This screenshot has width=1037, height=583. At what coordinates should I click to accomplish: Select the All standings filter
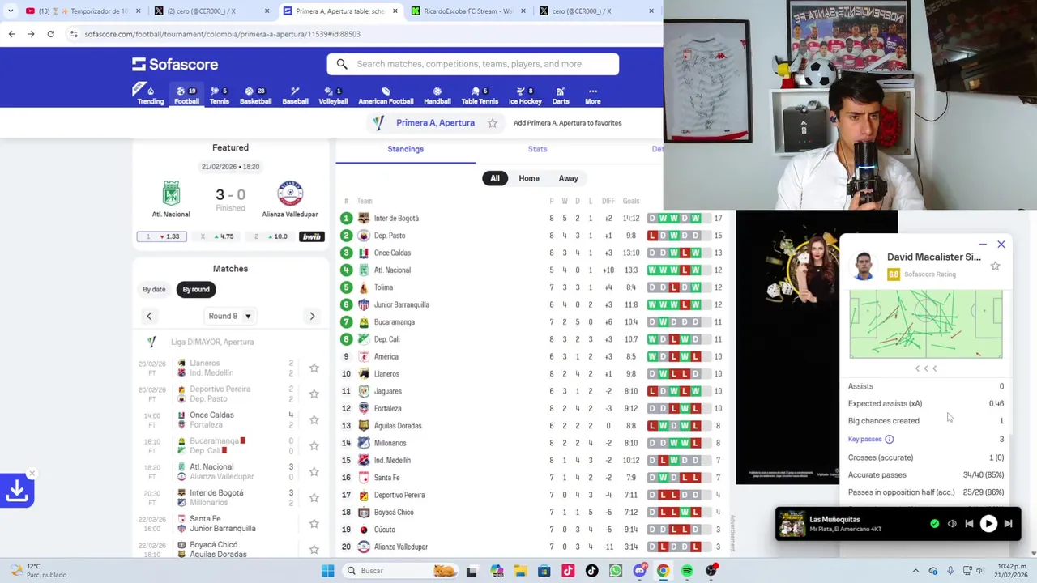(495, 178)
